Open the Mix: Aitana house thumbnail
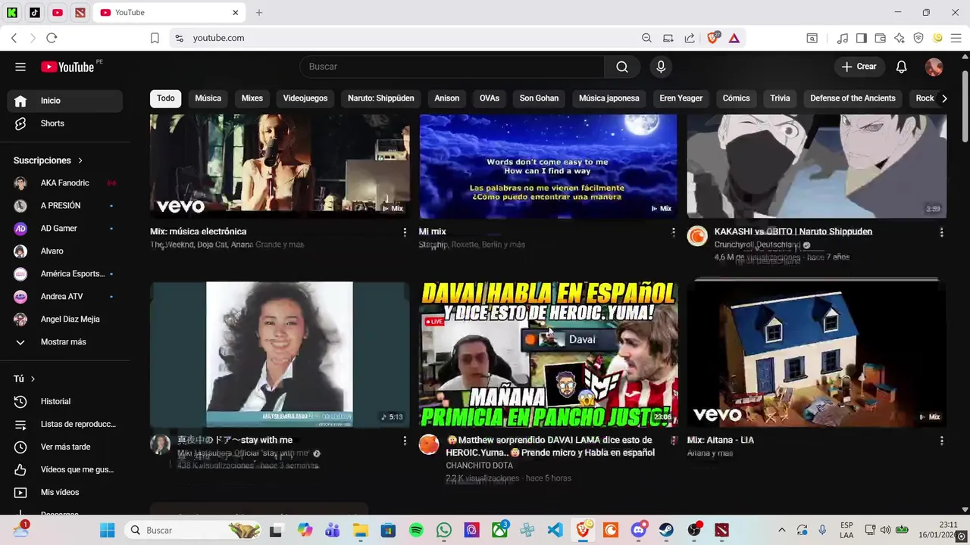The image size is (970, 545). coord(817,353)
